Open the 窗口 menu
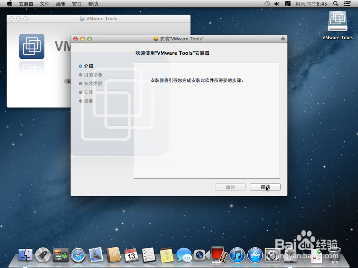 pyautogui.click(x=77, y=4)
